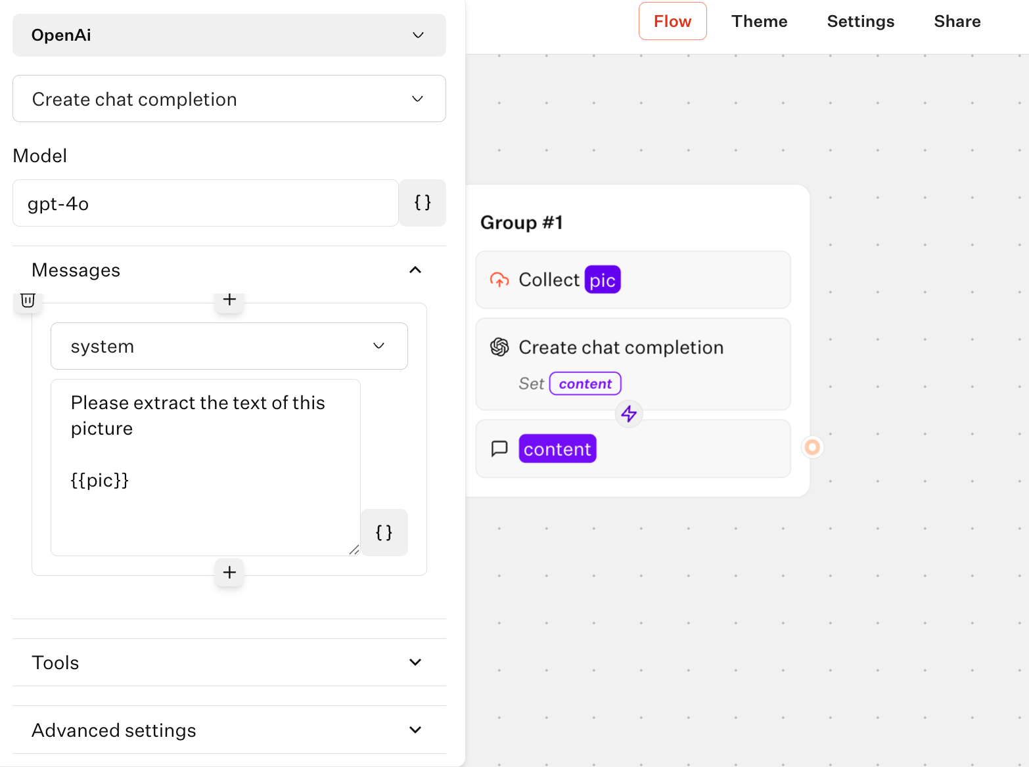Switch to the Theme tab

pyautogui.click(x=759, y=22)
